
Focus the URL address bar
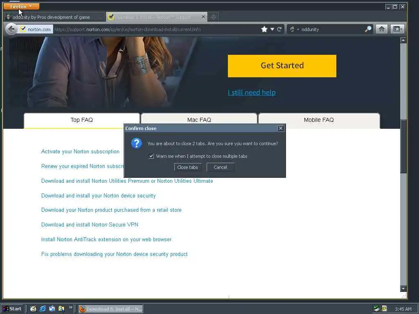(156, 29)
